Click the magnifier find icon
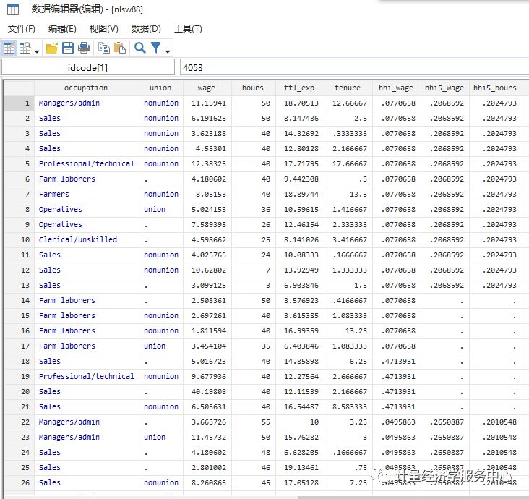The image size is (529, 499). coord(139,48)
